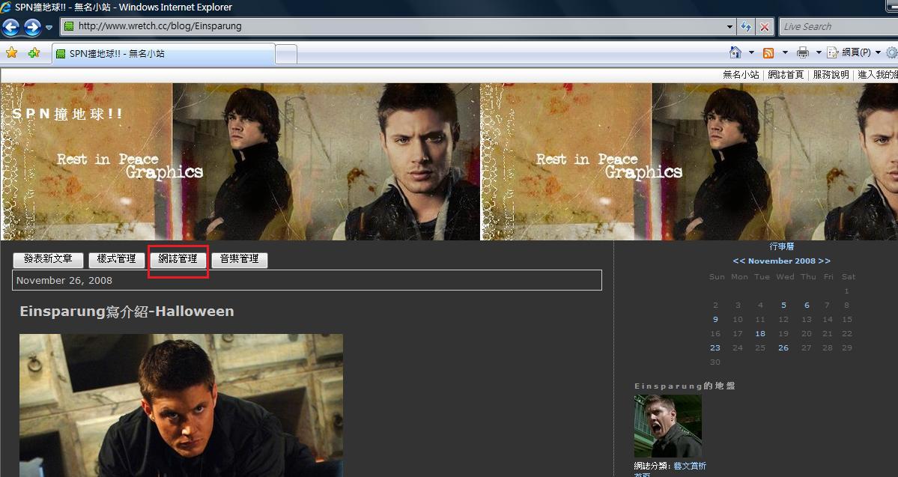
Task: Go to 網誌首頁 link
Action: (x=786, y=74)
